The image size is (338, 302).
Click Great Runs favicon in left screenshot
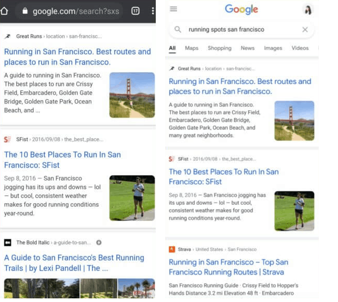tap(8, 36)
